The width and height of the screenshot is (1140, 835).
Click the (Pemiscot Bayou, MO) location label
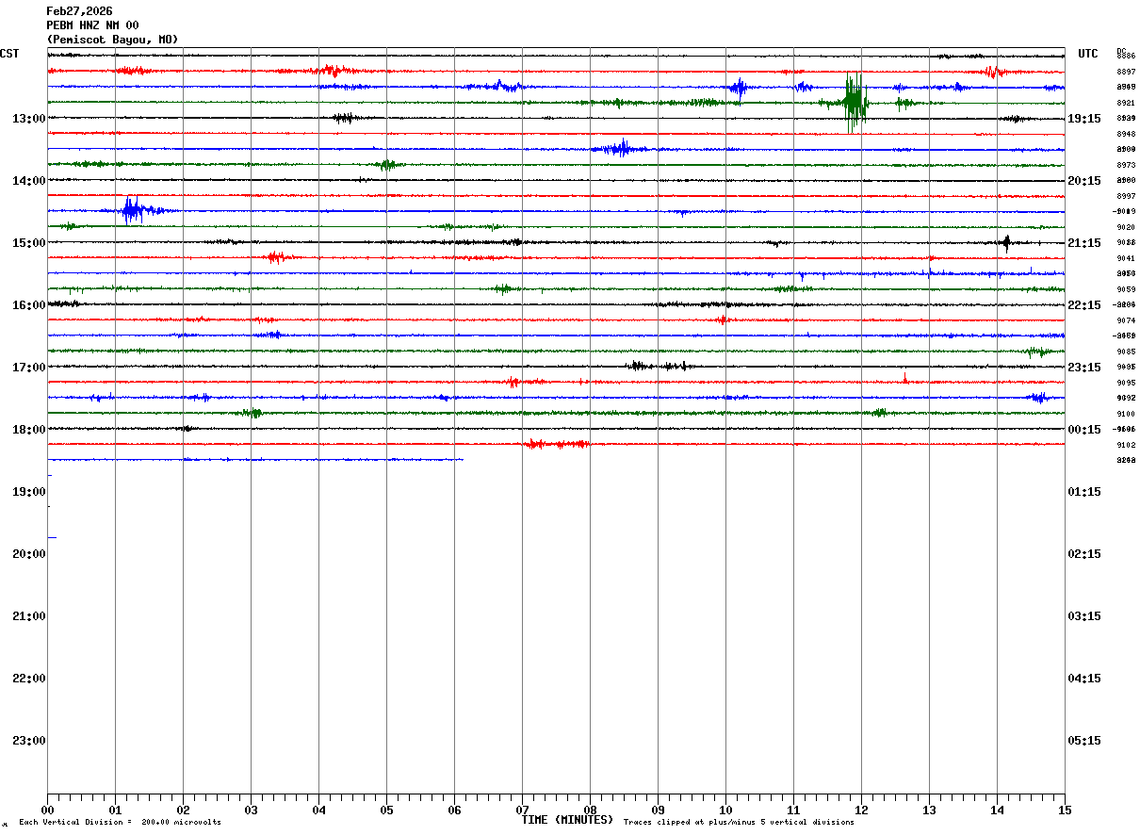pyautogui.click(x=112, y=40)
